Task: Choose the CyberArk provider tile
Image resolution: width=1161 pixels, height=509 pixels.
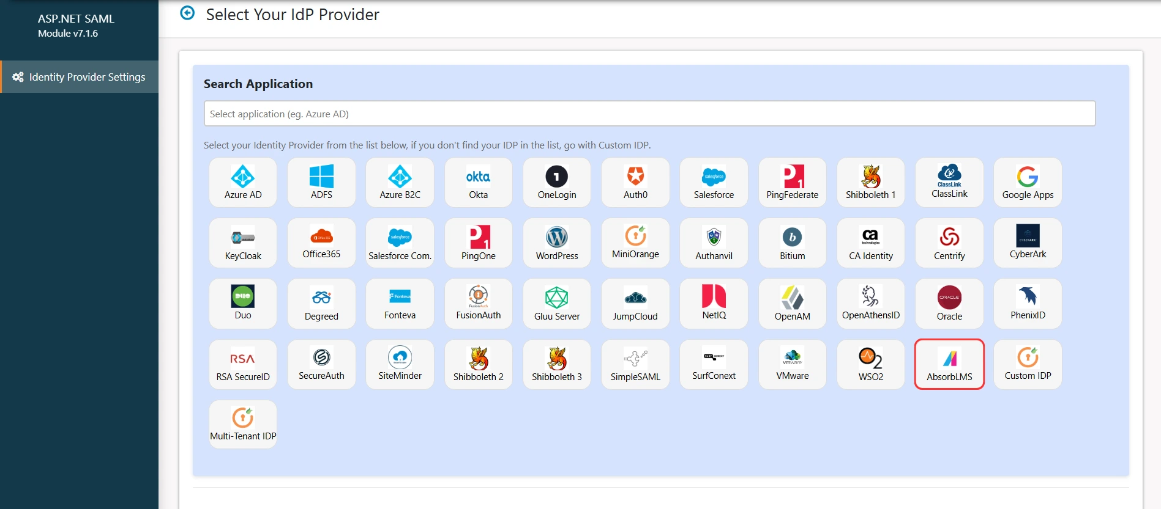Action: (x=1028, y=243)
